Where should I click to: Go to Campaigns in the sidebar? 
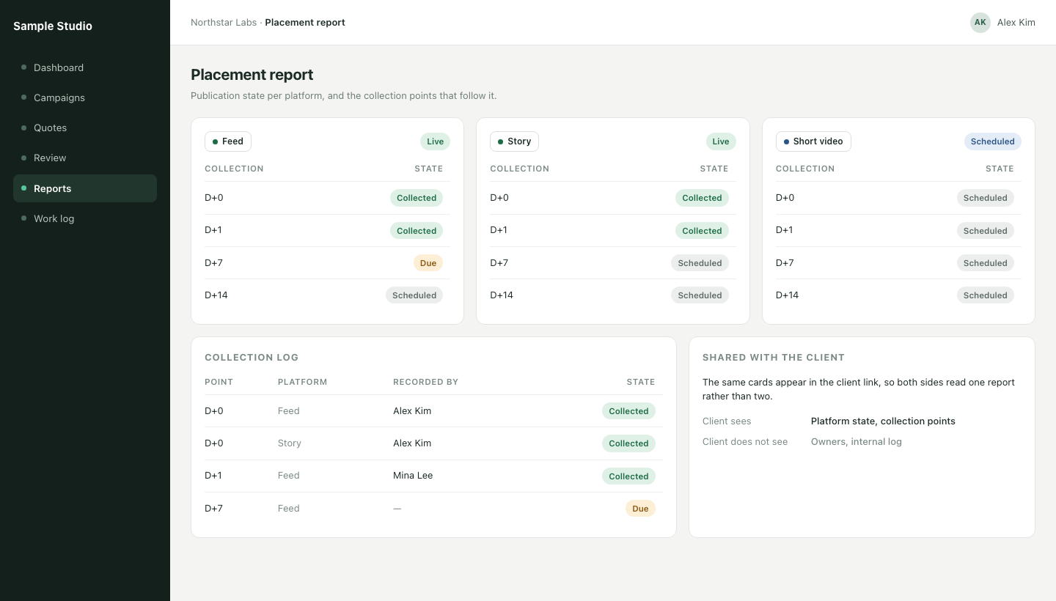coord(85,97)
